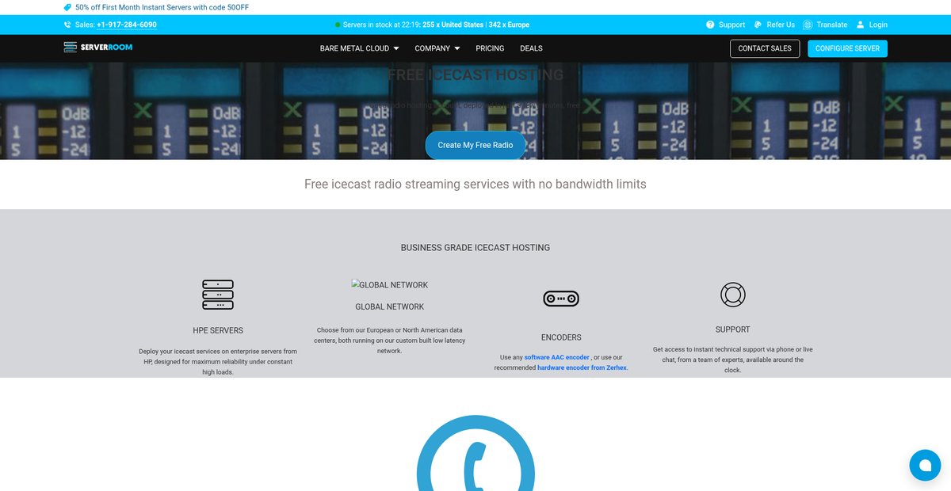951x491 pixels.
Task: Click the Free Icecast Hosting banner title
Action: (475, 74)
